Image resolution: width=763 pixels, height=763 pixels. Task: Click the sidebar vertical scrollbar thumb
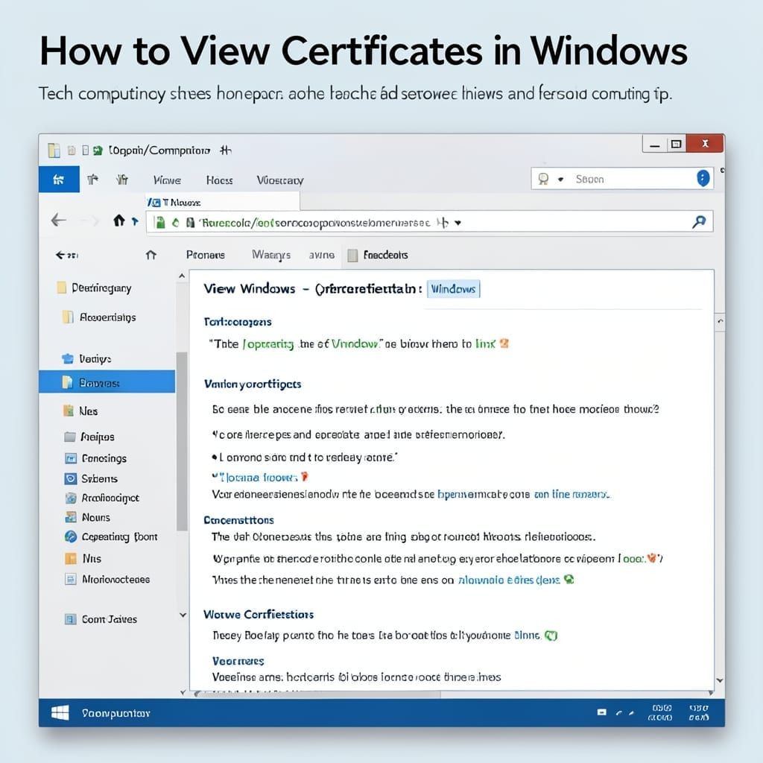(182, 441)
